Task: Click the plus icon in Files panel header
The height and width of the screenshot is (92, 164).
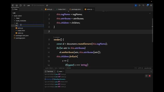Action: click(42, 9)
